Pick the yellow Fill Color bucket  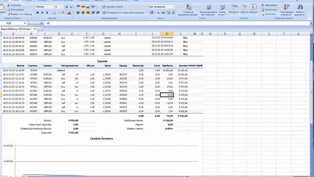[x=62, y=13]
